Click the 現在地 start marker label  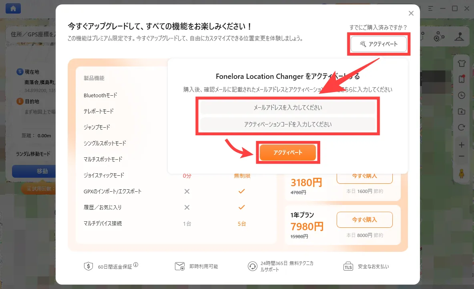32,72
